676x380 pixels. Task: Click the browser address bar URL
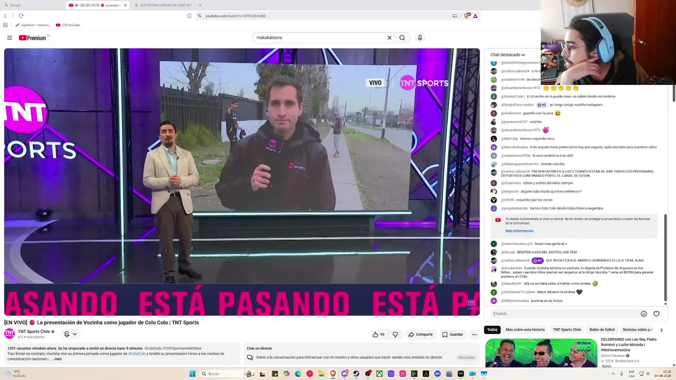click(x=236, y=16)
